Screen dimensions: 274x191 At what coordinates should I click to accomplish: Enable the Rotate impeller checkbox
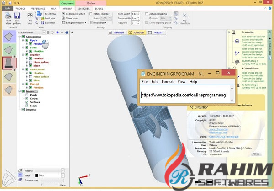91,14
